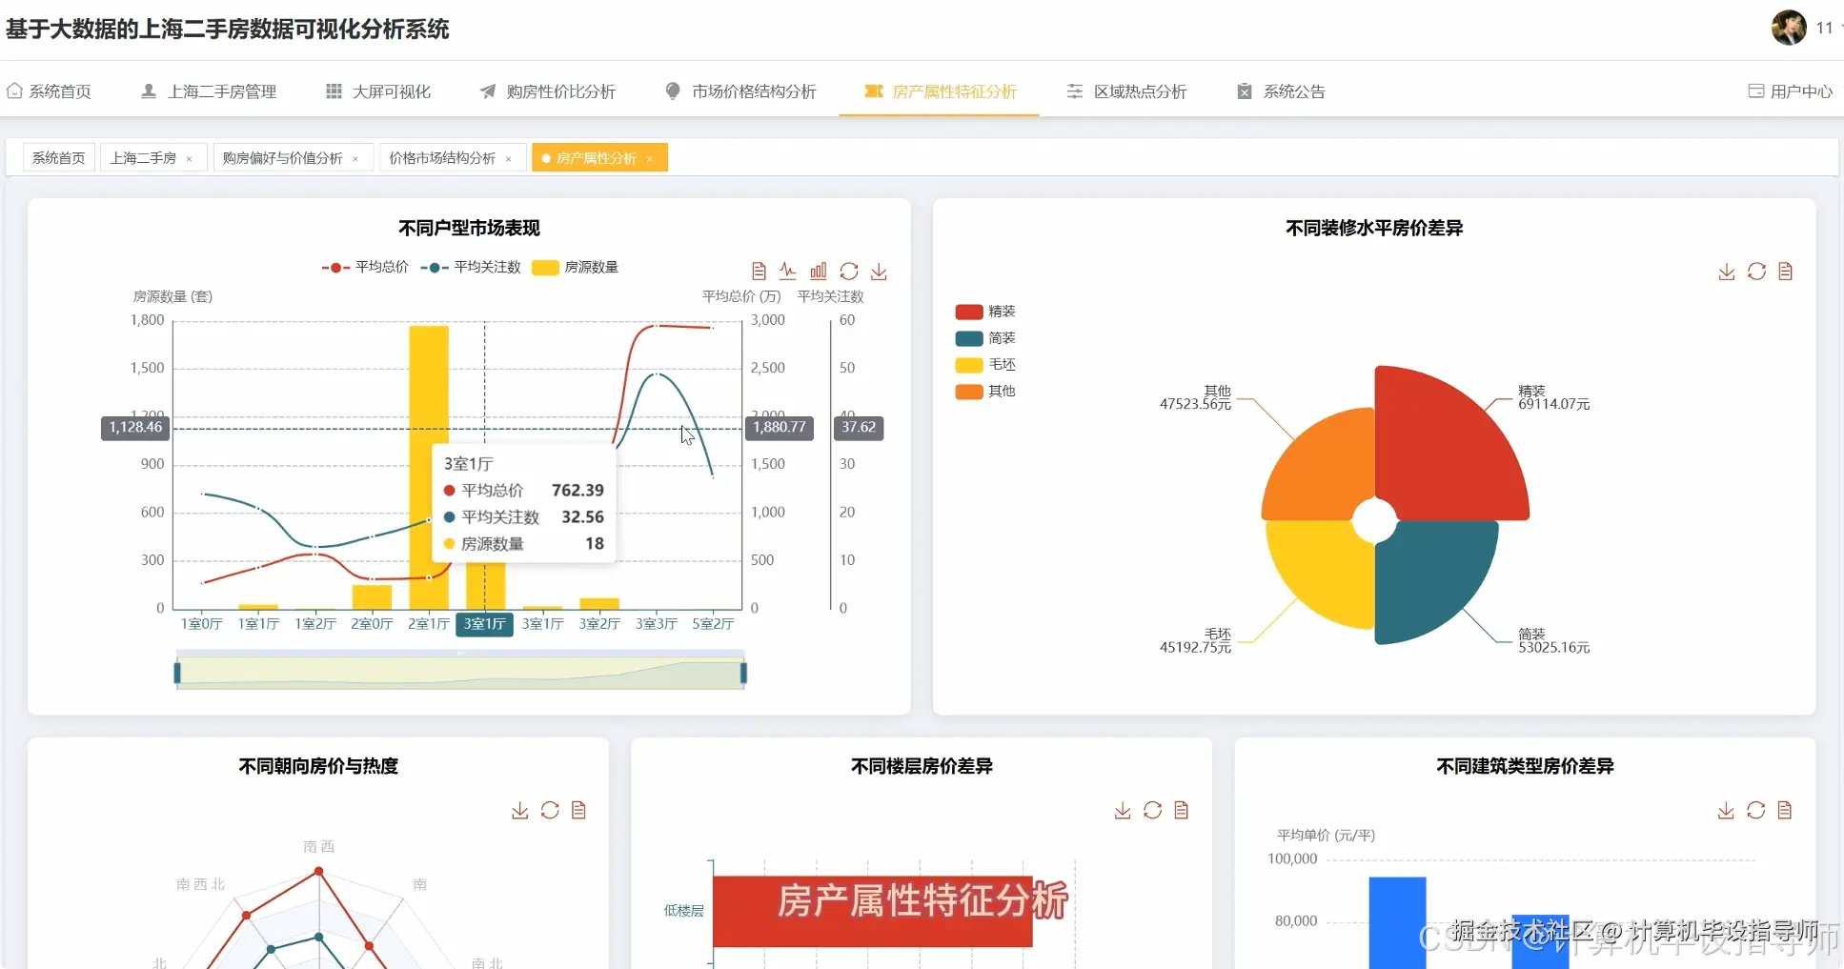This screenshot has width=1844, height=969.
Task: Open the 大屏可视化 menu item
Action: [377, 91]
